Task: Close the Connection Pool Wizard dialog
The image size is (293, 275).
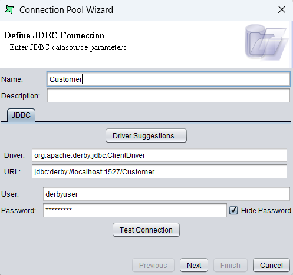Action: pyautogui.click(x=282, y=9)
